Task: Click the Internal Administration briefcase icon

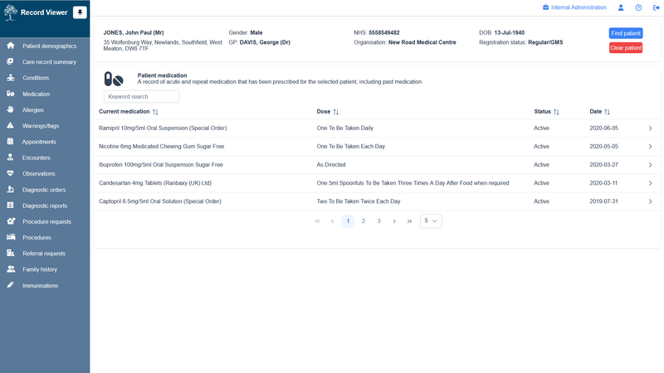Action: (546, 7)
